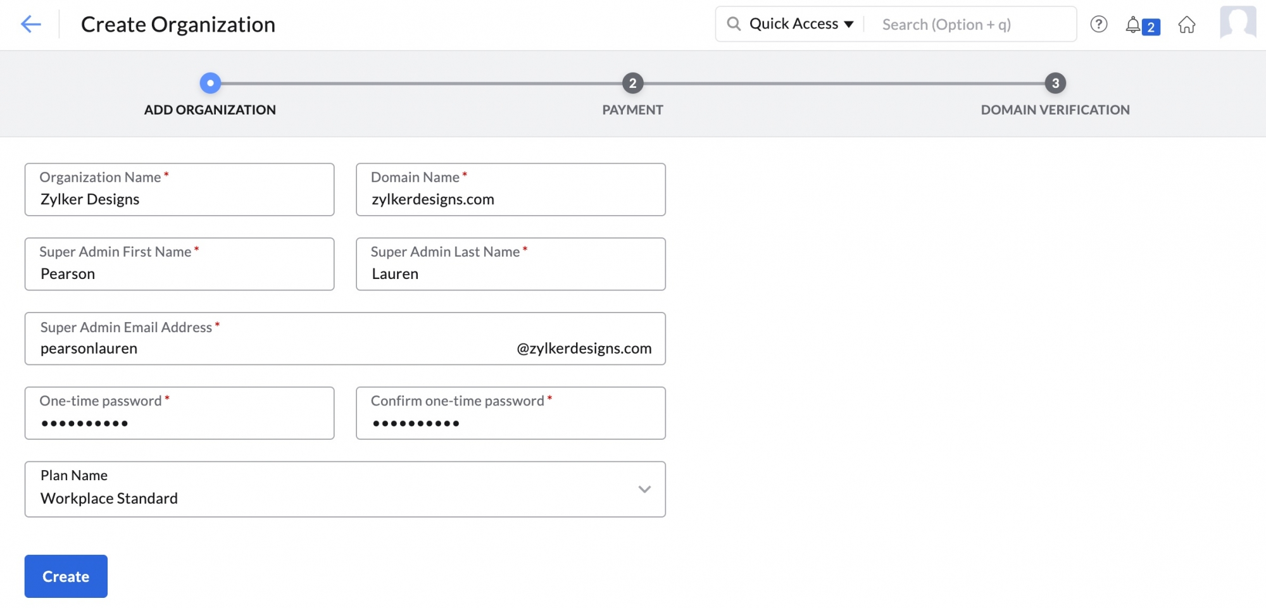
Task: Open the help question mark icon
Action: pos(1098,25)
